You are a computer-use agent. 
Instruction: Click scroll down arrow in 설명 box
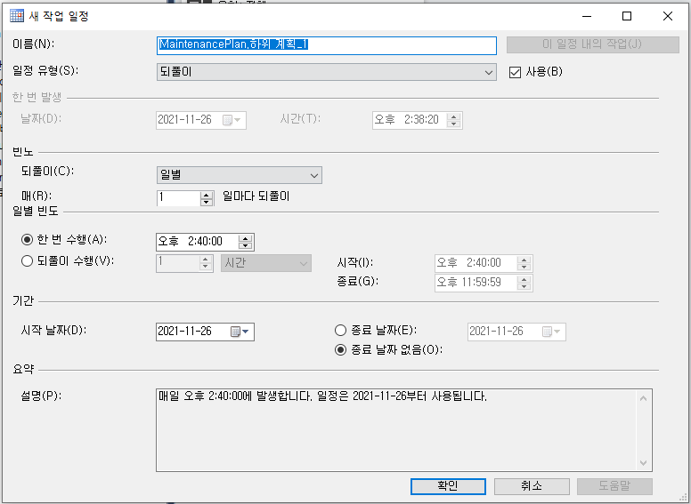(644, 462)
